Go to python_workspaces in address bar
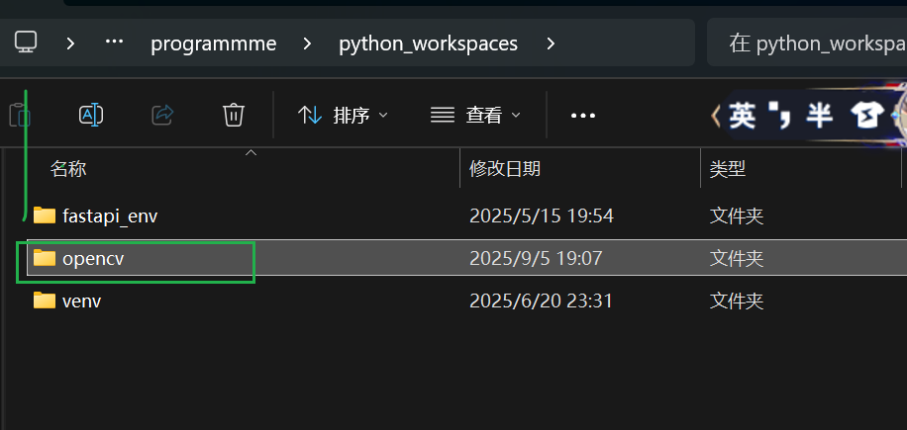 tap(428, 43)
